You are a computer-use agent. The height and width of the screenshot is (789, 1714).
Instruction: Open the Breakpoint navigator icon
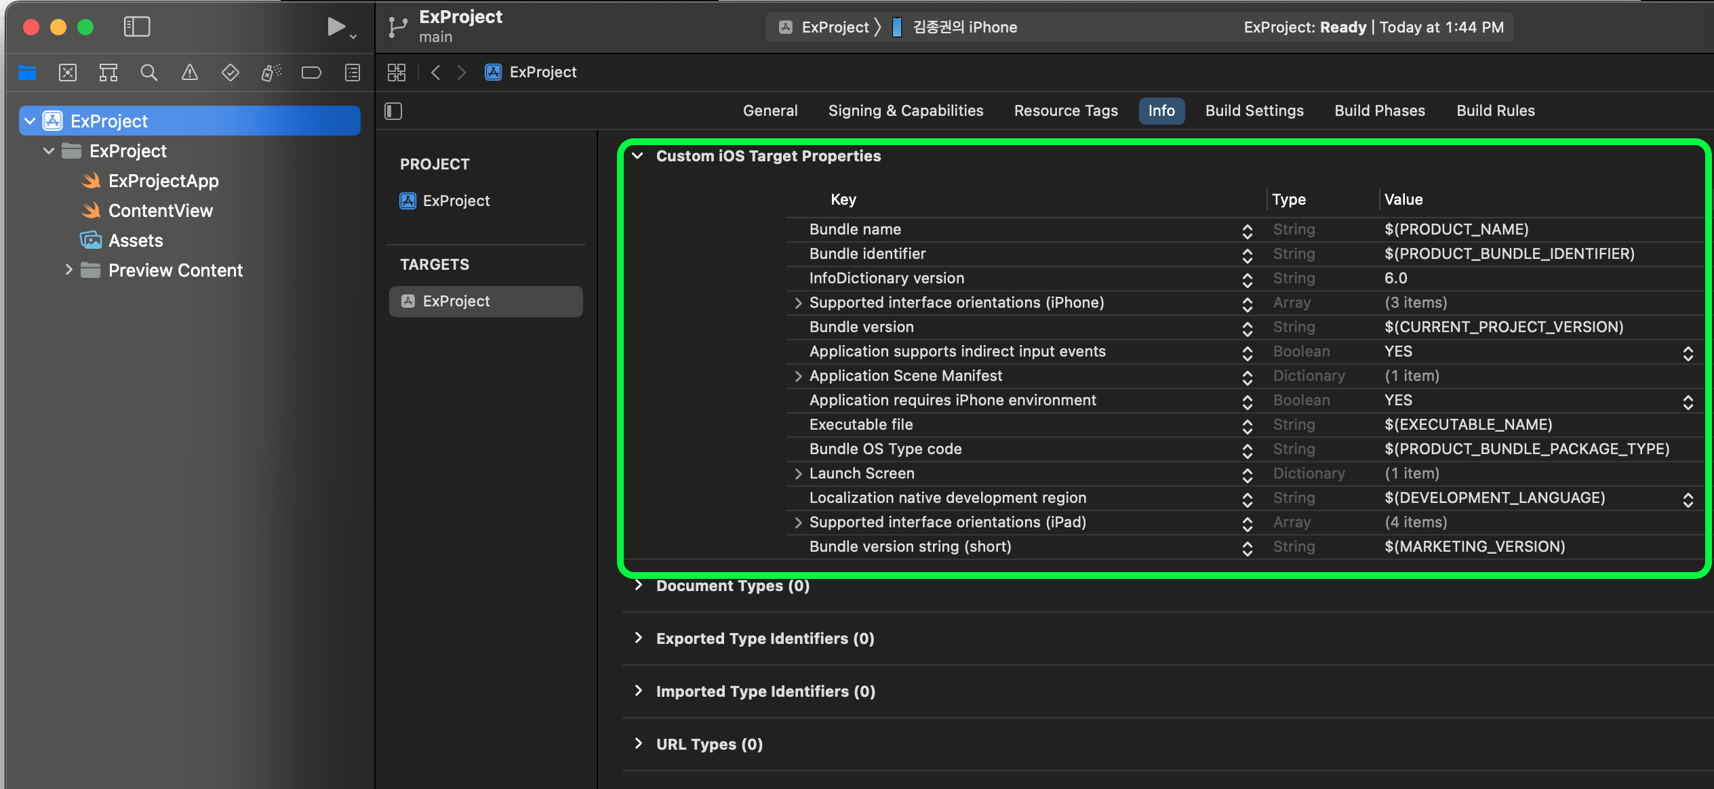point(311,73)
